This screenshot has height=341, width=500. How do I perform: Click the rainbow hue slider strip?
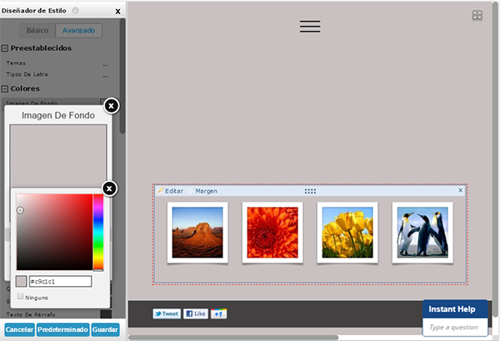97,232
